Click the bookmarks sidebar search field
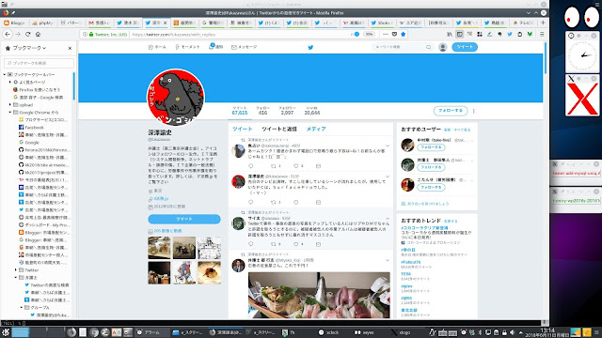This screenshot has height=338, width=602. click(x=39, y=63)
